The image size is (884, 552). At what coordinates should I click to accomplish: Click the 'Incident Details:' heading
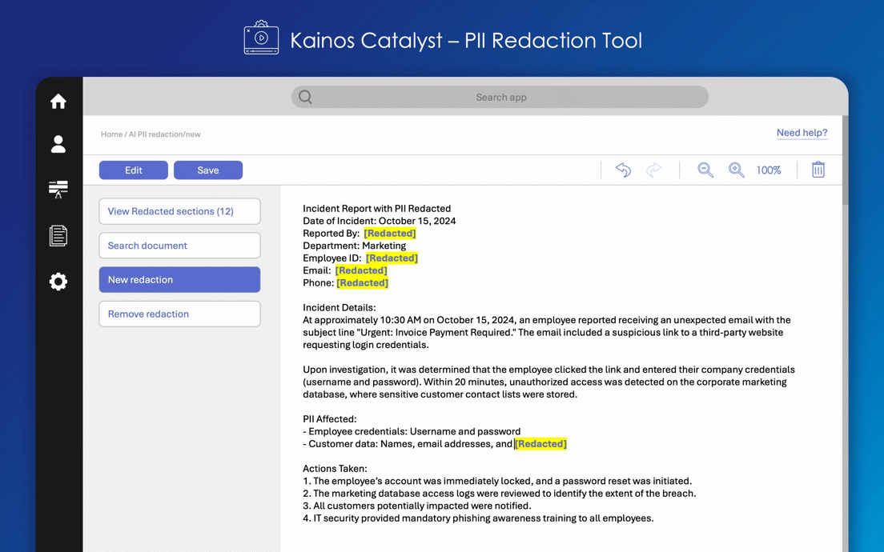click(340, 307)
